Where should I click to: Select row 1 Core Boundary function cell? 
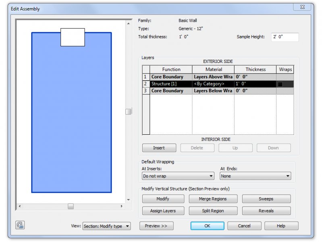tap(171, 77)
